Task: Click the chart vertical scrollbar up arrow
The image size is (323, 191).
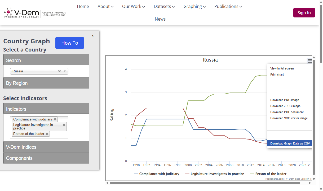Action: click(x=314, y=57)
